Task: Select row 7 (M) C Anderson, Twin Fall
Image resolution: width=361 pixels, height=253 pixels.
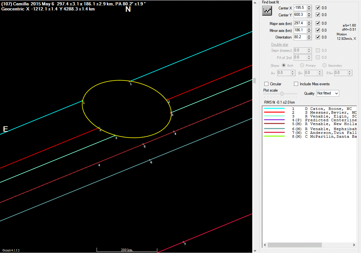Action: pyautogui.click(x=310, y=133)
